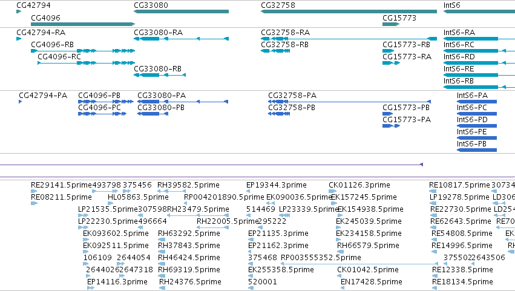Viewport: 515px width, 291px height.
Task: Click the CG33080 gene feature bar
Action: pos(182,11)
